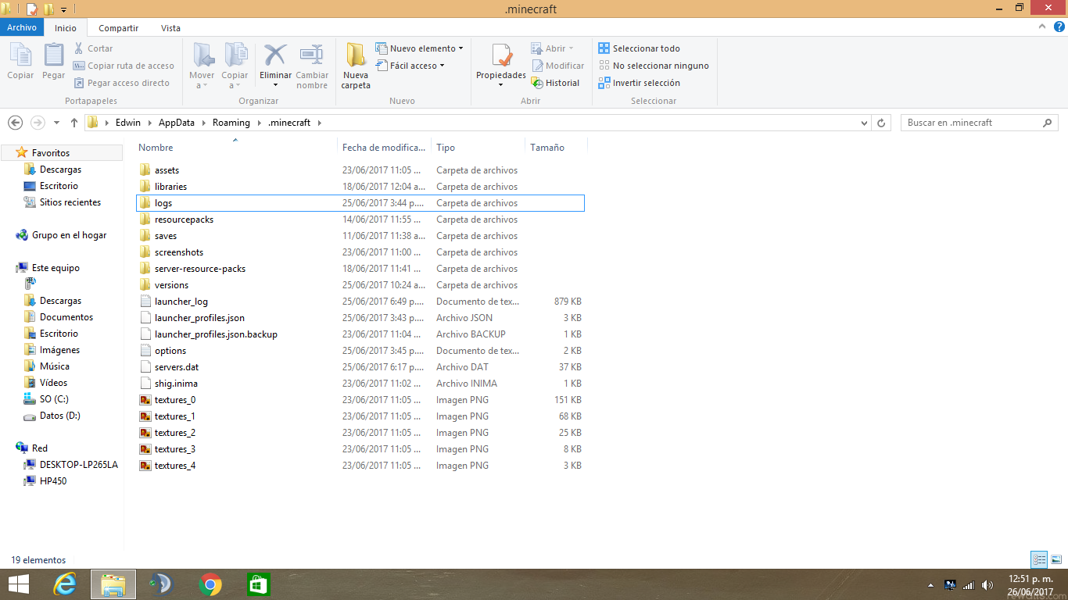
Task: Select the assets folder
Action: pos(360,170)
